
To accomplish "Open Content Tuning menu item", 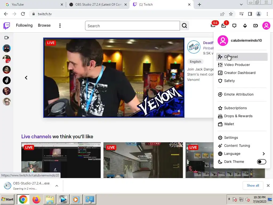I will 242,145.
